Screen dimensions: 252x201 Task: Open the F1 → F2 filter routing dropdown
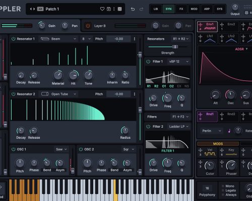click(x=180, y=117)
